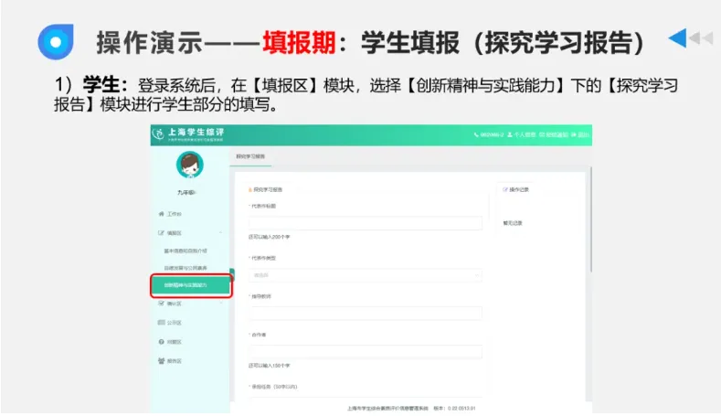
Task: Click the 探究学习报告 form section heading
Action: coord(265,189)
